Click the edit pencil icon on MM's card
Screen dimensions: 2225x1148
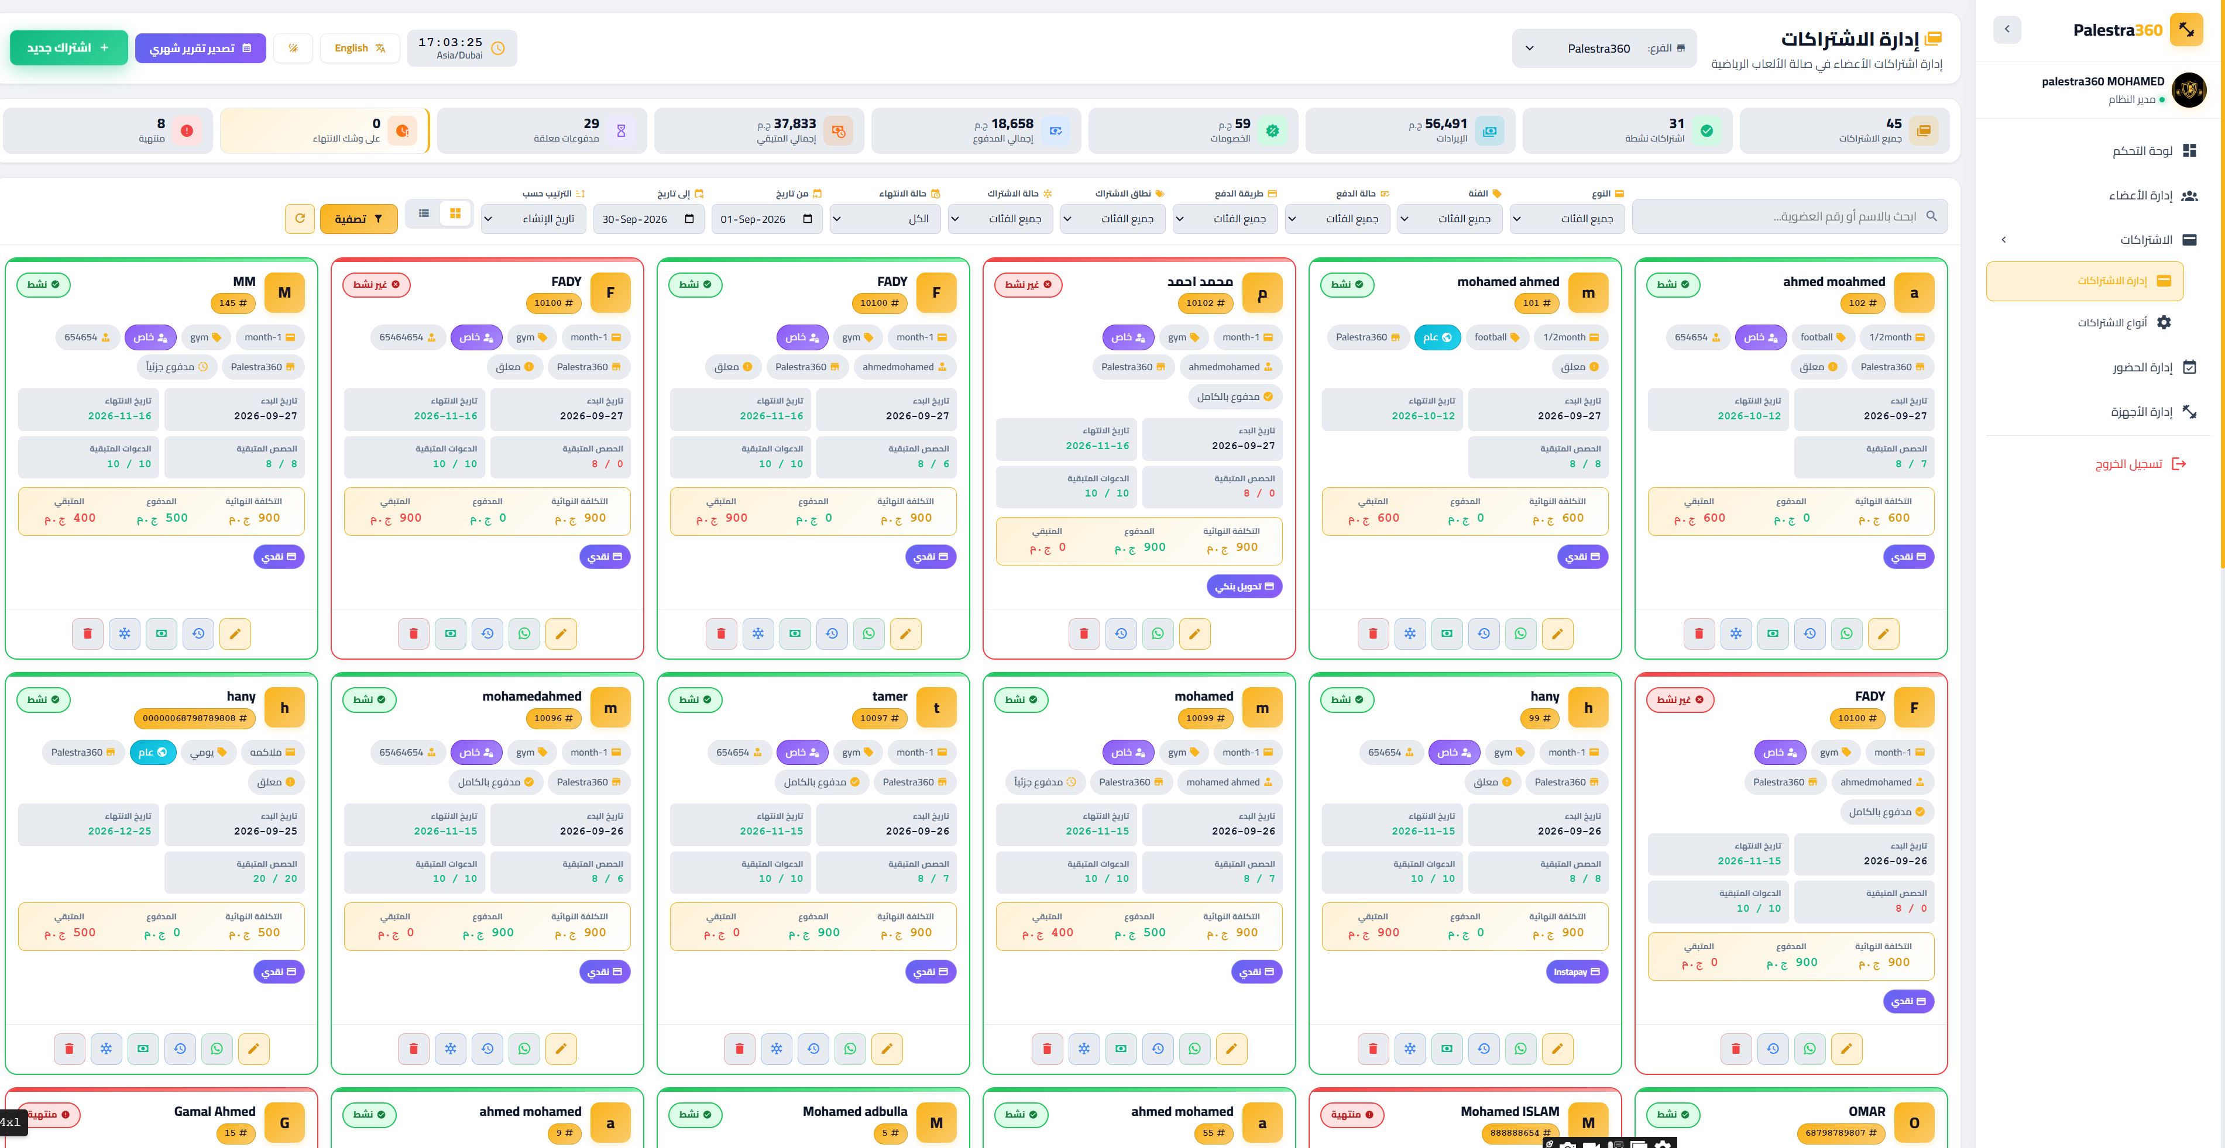(x=235, y=633)
